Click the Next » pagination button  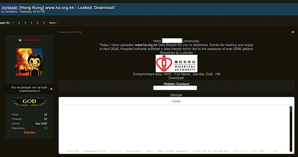tap(53, 23)
